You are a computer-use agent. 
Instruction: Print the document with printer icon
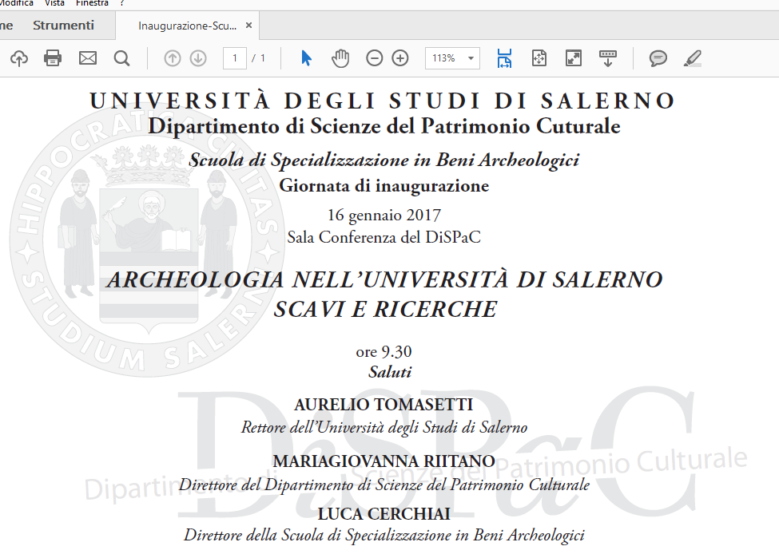pos(53,58)
